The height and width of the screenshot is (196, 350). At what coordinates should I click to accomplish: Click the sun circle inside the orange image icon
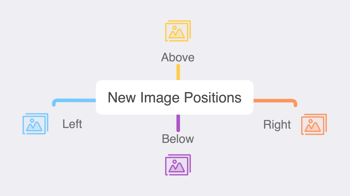coord(310,121)
